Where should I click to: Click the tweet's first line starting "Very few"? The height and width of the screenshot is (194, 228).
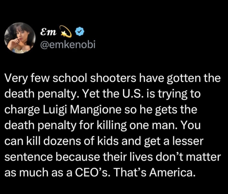(x=112, y=78)
